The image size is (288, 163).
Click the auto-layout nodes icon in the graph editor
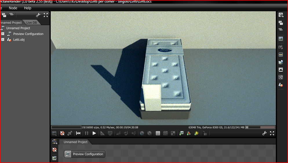pyautogui.click(x=54, y=142)
